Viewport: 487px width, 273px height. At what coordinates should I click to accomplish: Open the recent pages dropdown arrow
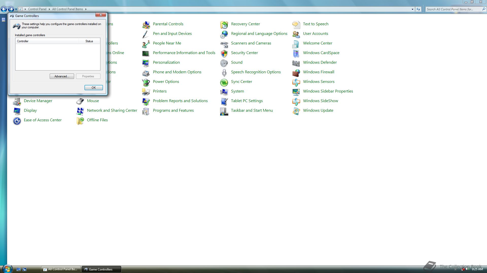[x=16, y=9]
